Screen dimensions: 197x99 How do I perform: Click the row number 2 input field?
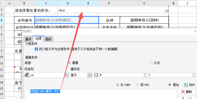[170, 75]
